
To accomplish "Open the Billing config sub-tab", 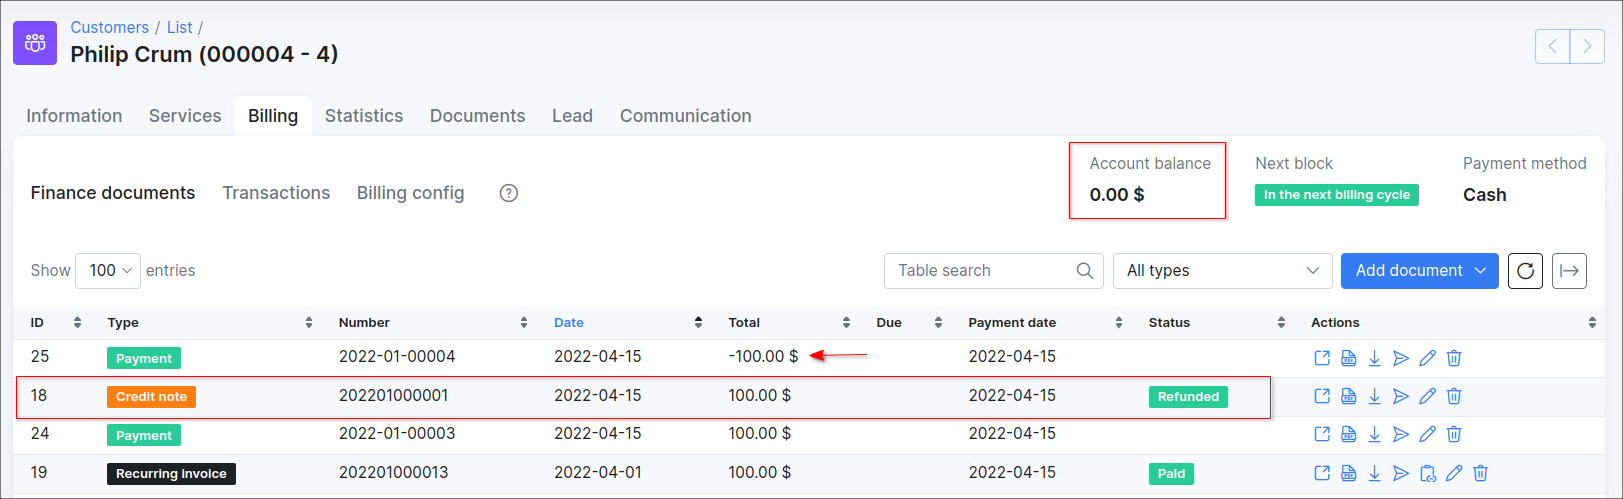I will (410, 193).
